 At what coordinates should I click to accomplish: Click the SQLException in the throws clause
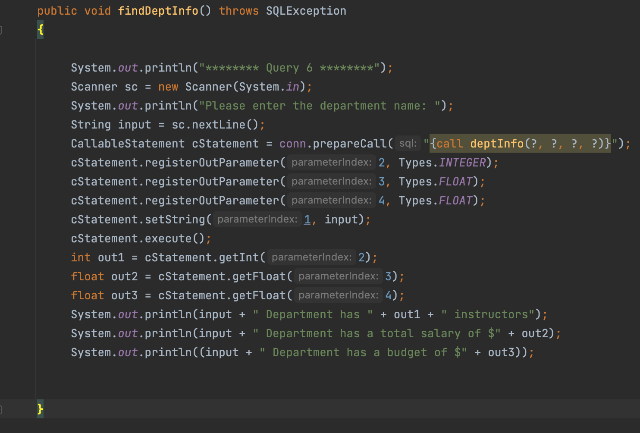coord(306,10)
